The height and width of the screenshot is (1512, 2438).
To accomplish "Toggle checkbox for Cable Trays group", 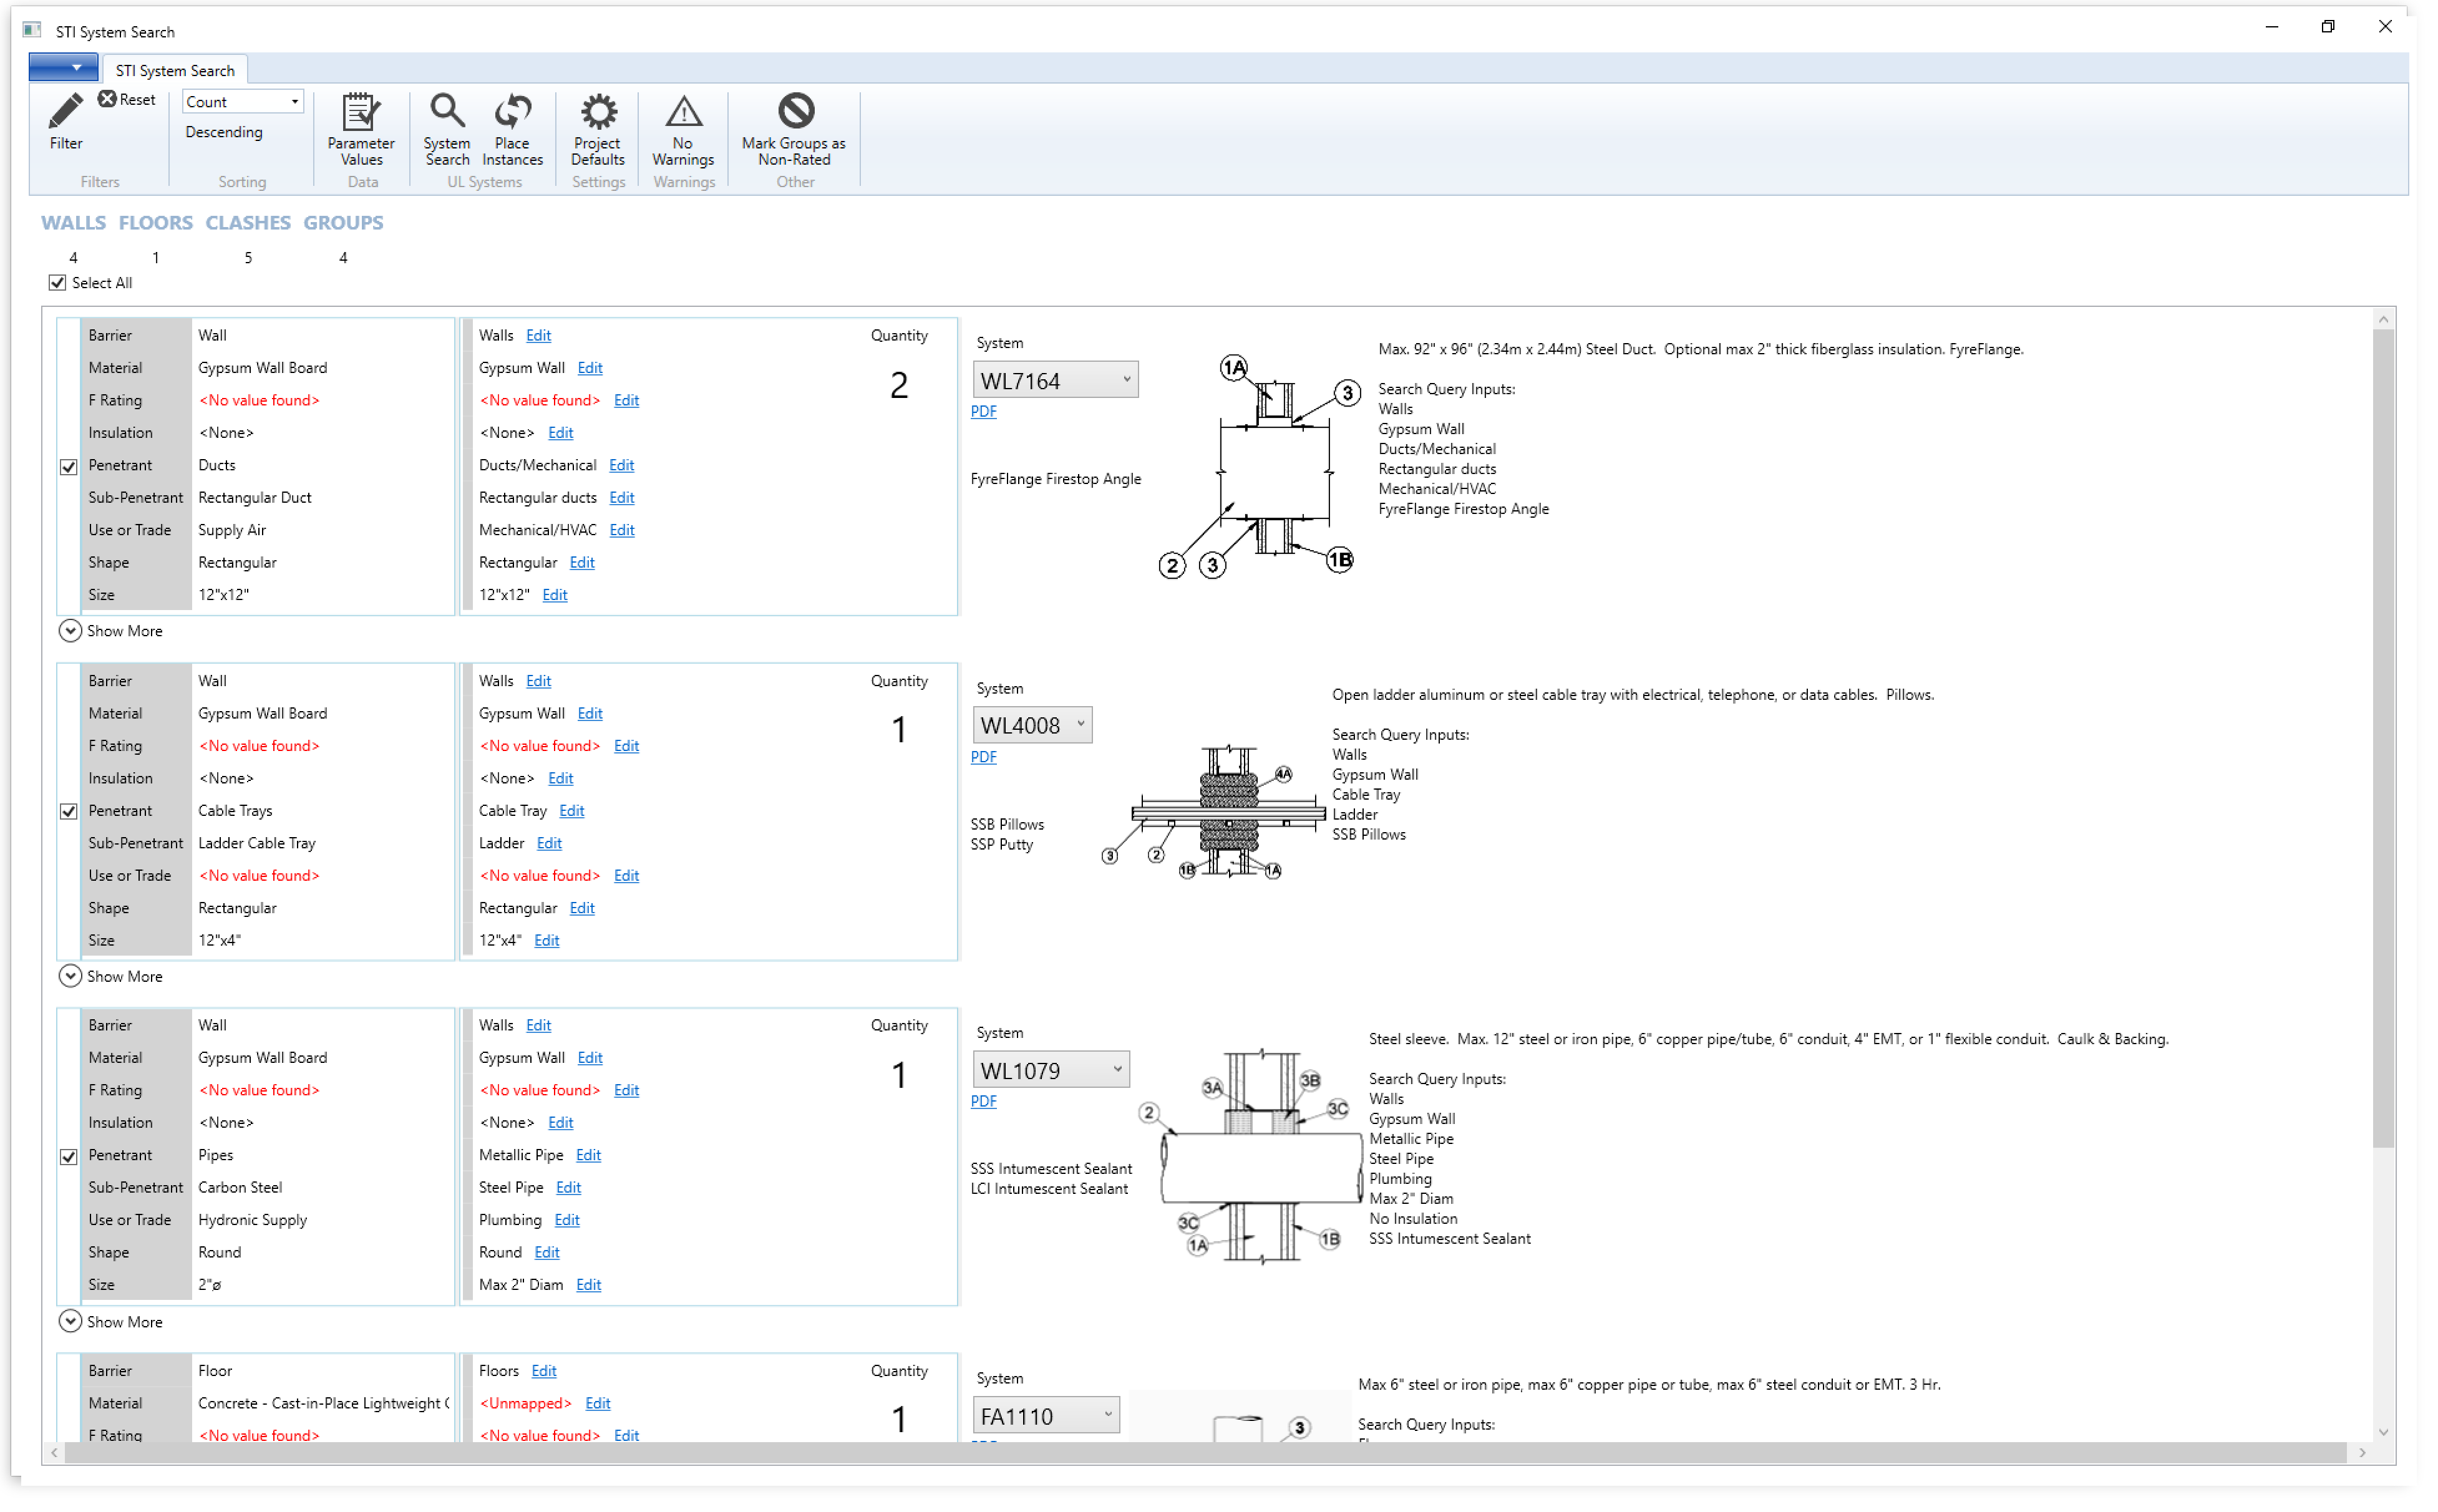I will click(x=69, y=812).
